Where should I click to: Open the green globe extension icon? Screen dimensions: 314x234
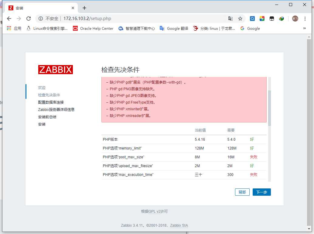pyautogui.click(x=282, y=19)
